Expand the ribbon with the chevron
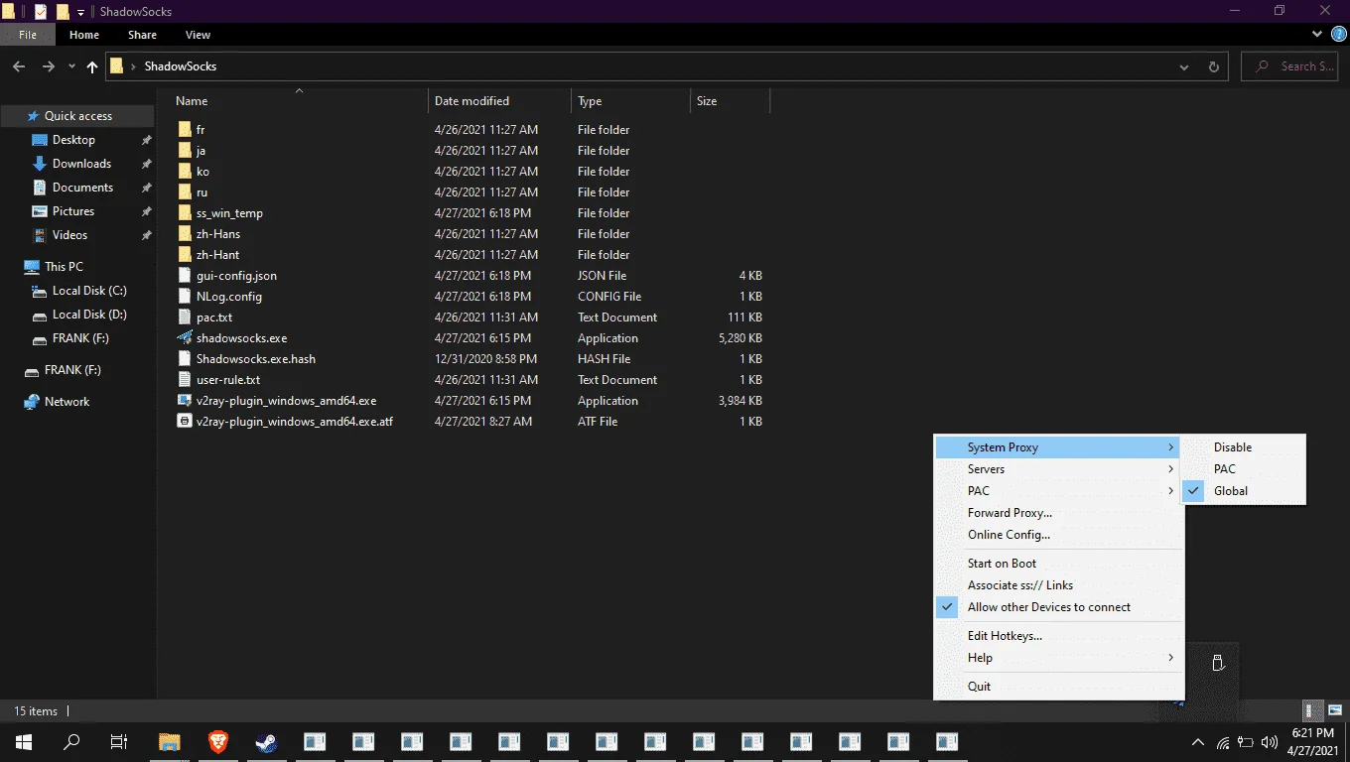 (1317, 34)
